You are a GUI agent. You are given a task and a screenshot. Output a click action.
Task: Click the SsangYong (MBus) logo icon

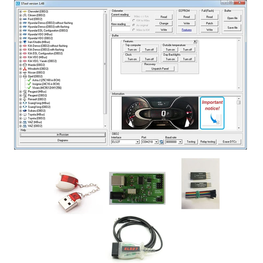25,103
